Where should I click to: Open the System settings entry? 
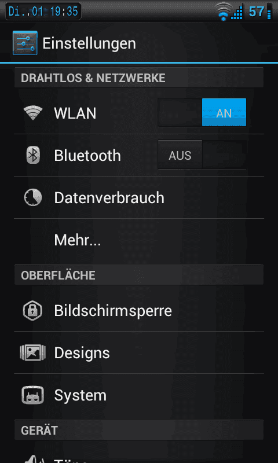[139, 395]
